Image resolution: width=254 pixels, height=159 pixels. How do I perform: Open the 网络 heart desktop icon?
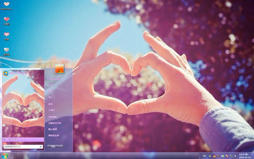tap(6, 34)
